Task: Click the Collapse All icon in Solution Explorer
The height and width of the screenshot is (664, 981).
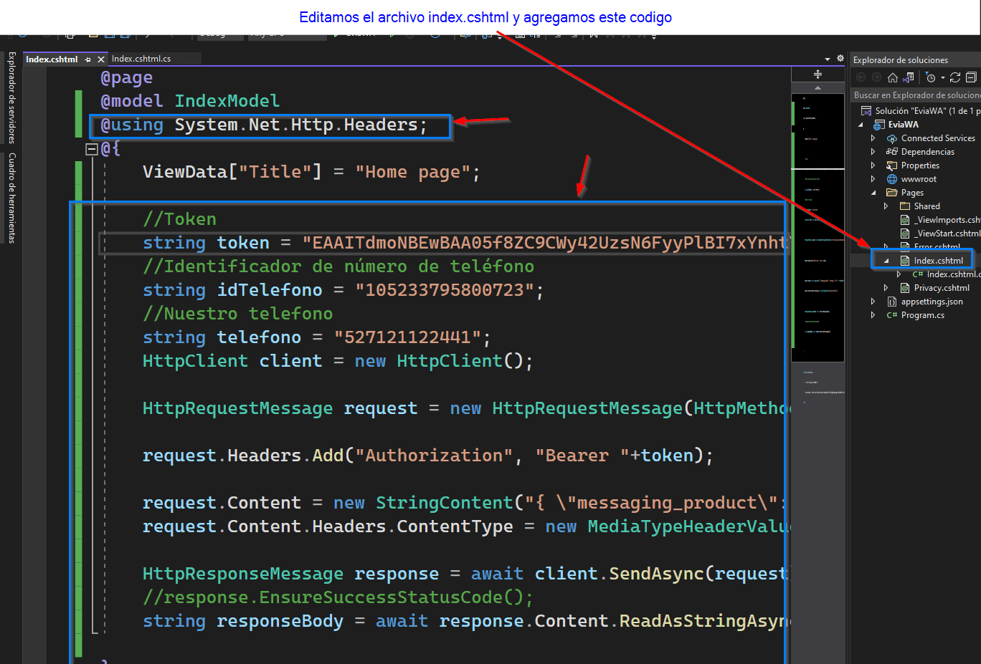Action: click(971, 77)
